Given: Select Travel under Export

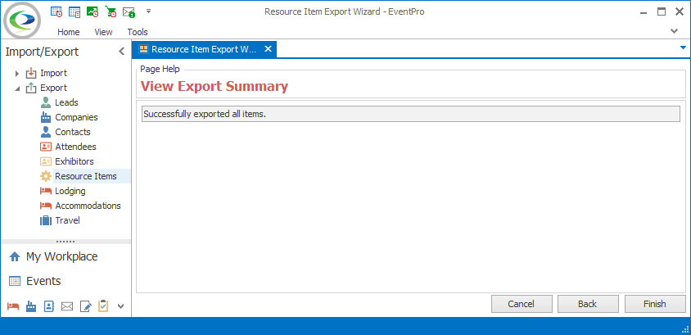Looking at the screenshot, I should 67,220.
